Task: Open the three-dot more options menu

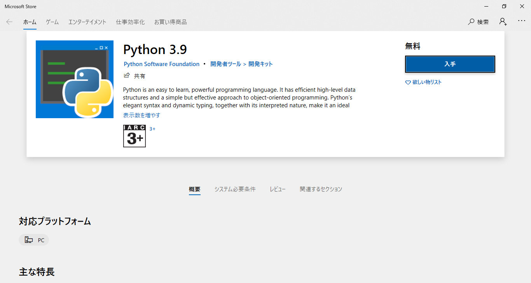Action: click(x=522, y=21)
